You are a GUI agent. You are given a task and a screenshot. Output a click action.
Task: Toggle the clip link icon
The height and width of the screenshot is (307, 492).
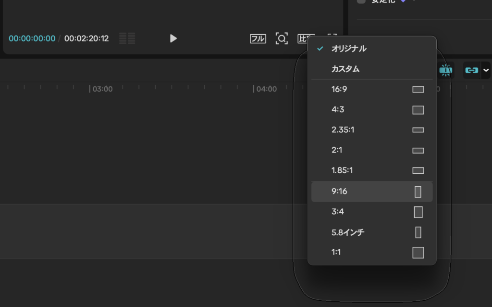pyautogui.click(x=471, y=70)
